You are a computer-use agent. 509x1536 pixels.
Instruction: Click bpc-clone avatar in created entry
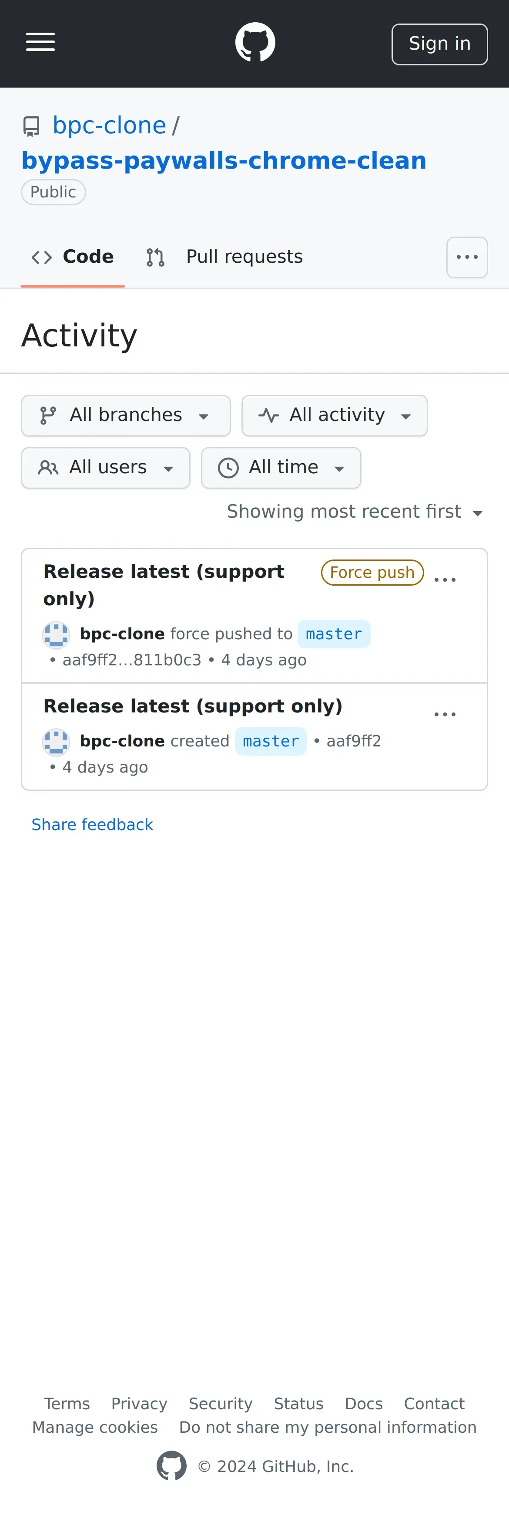(56, 741)
